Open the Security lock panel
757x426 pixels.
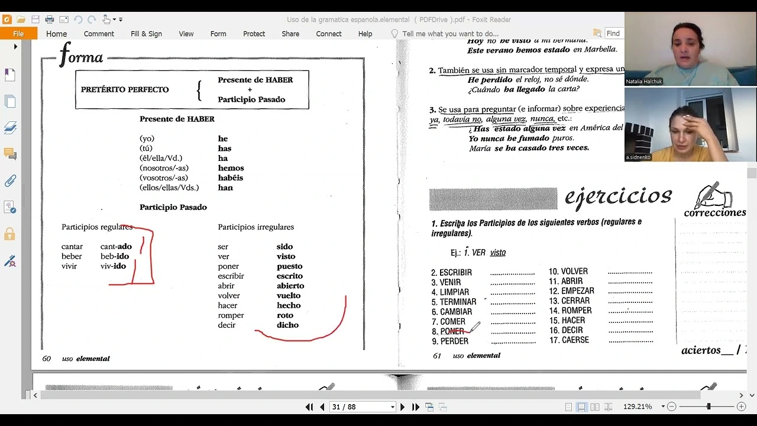click(10, 234)
